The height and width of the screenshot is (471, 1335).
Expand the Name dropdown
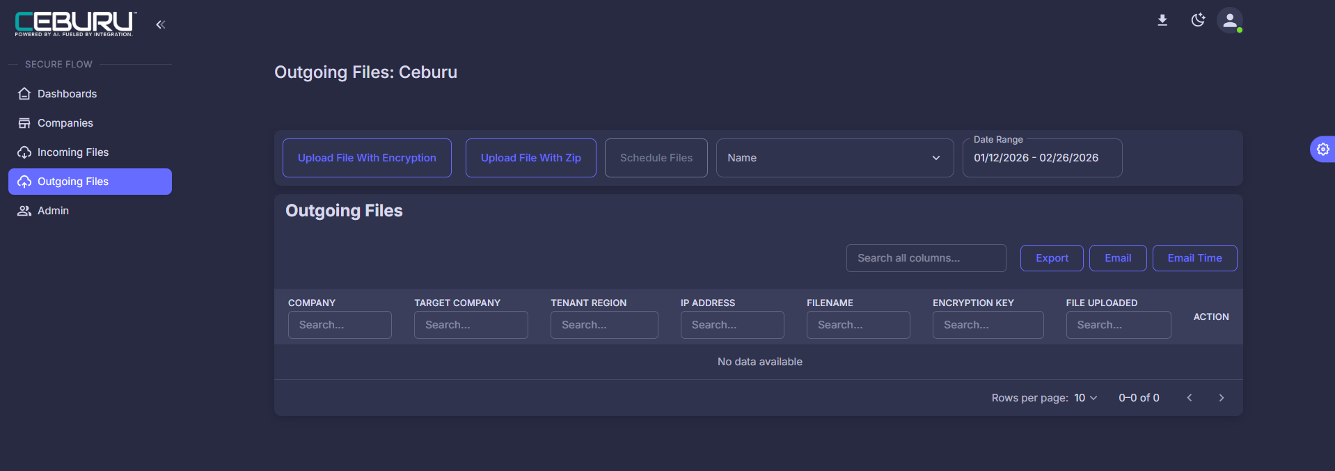835,158
